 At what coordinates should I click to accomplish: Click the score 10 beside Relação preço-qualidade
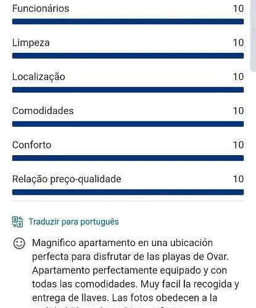click(238, 179)
